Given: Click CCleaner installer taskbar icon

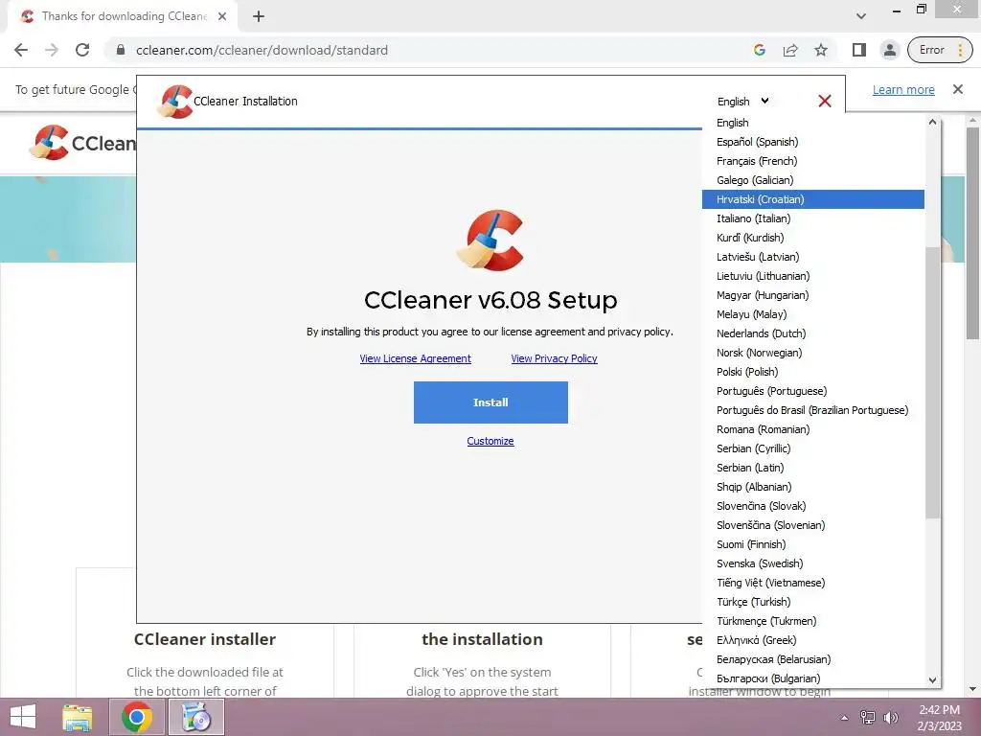Looking at the screenshot, I should [x=196, y=717].
